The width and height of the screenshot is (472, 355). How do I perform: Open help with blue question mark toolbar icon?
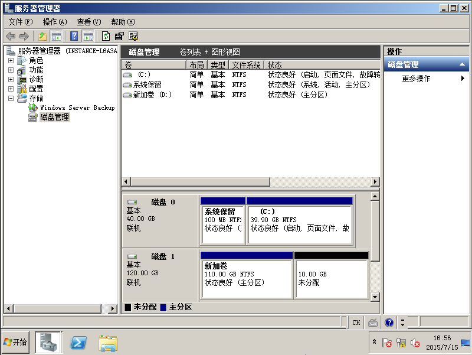click(x=74, y=36)
